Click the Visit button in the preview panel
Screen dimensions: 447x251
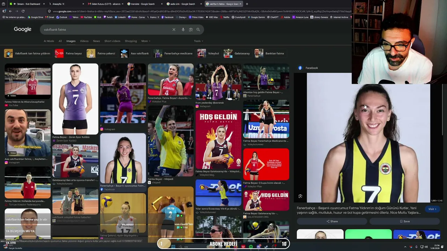[432, 209]
